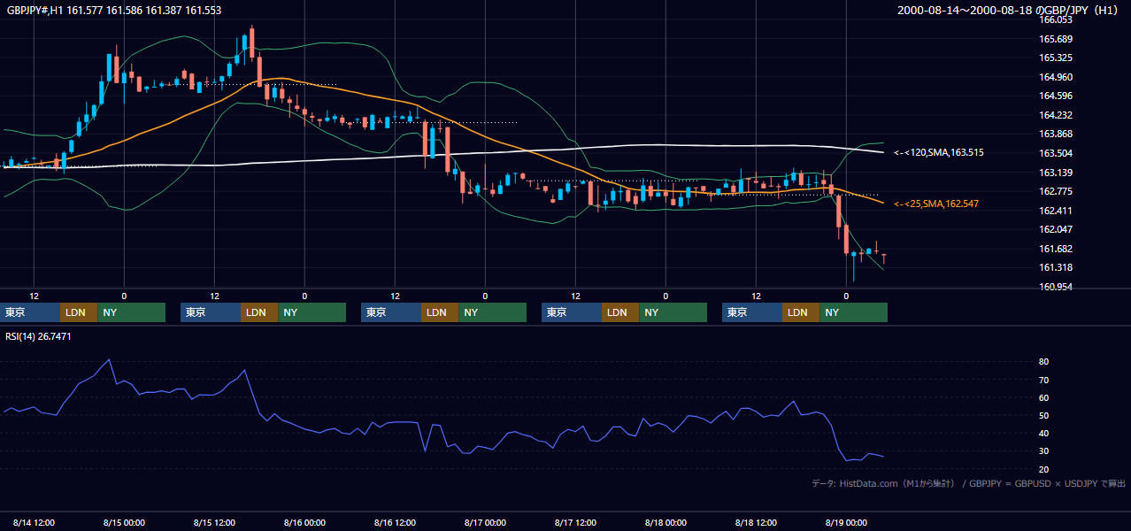Click the 8/15 00:00 date label
The width and height of the screenshot is (1131, 531).
tap(124, 522)
